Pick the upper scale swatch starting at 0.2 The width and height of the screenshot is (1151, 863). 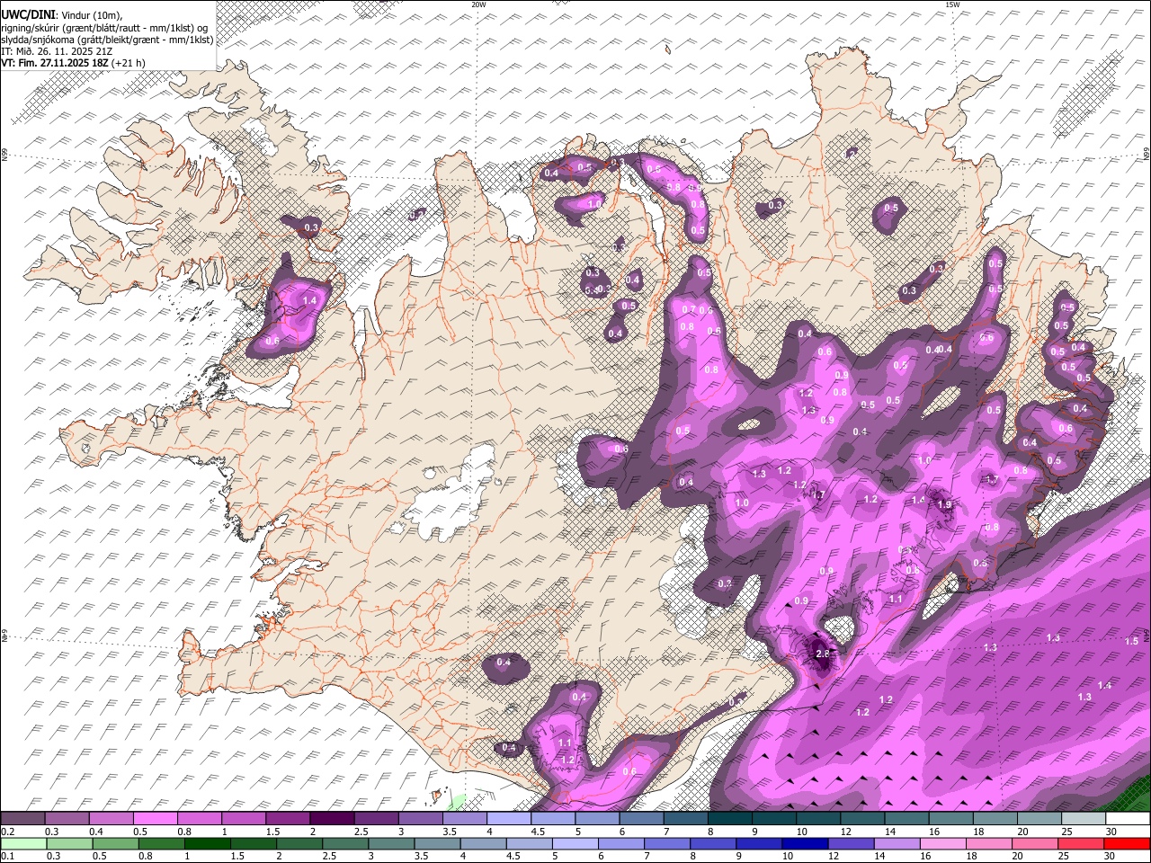pos(22,819)
